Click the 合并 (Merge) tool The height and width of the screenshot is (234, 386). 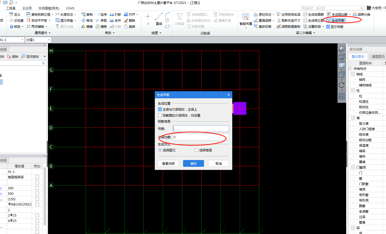point(115,20)
